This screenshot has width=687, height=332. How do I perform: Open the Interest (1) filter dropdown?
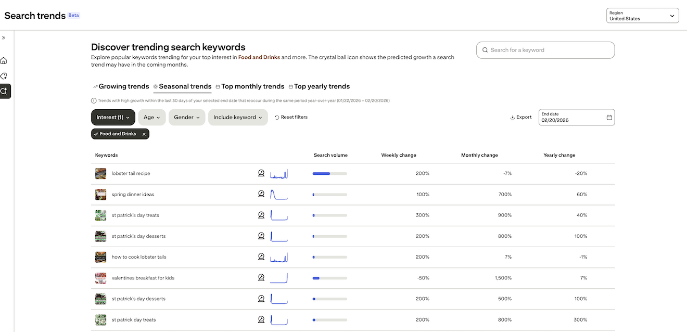[113, 118]
